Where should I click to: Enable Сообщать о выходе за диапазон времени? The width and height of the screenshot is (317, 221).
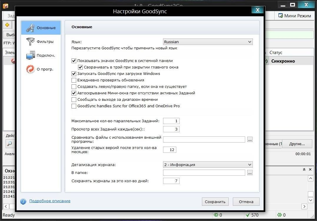(74, 100)
